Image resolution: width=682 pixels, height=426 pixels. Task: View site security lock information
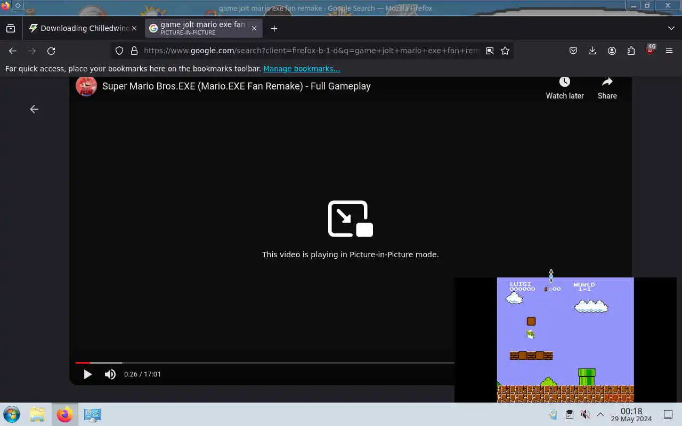point(134,51)
